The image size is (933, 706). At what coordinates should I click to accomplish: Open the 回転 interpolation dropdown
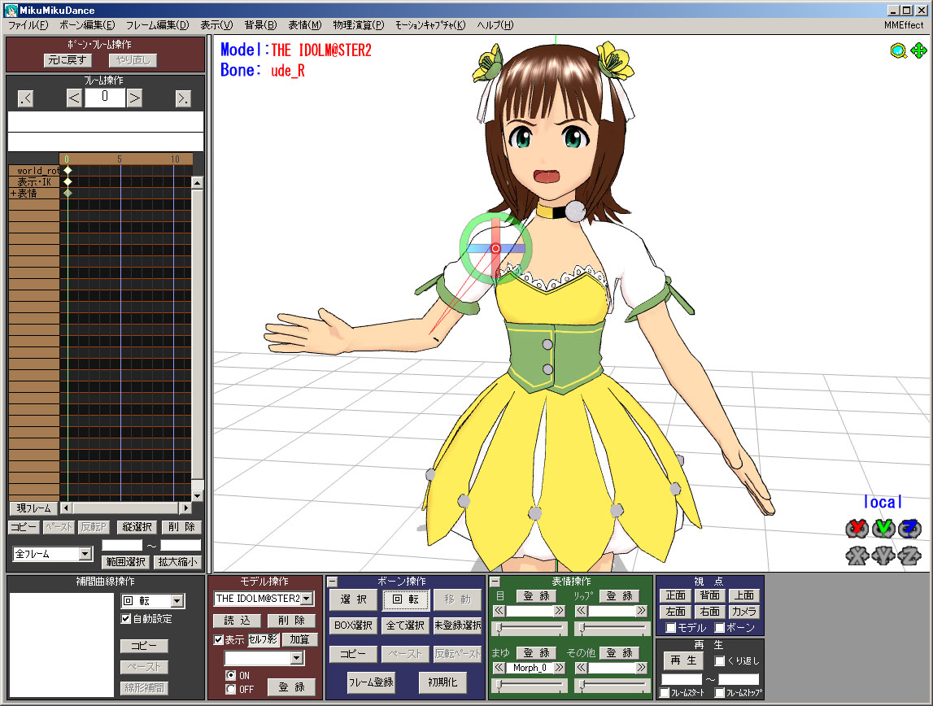pyautogui.click(x=154, y=601)
